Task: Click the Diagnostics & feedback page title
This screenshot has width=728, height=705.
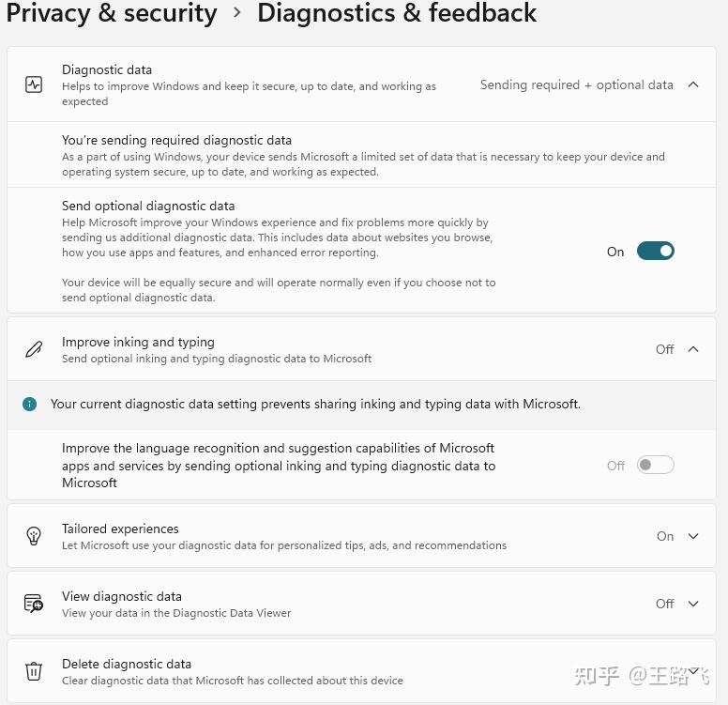Action: (x=397, y=12)
